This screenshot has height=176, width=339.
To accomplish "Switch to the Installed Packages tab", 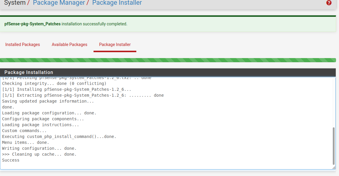I will tap(22, 45).
